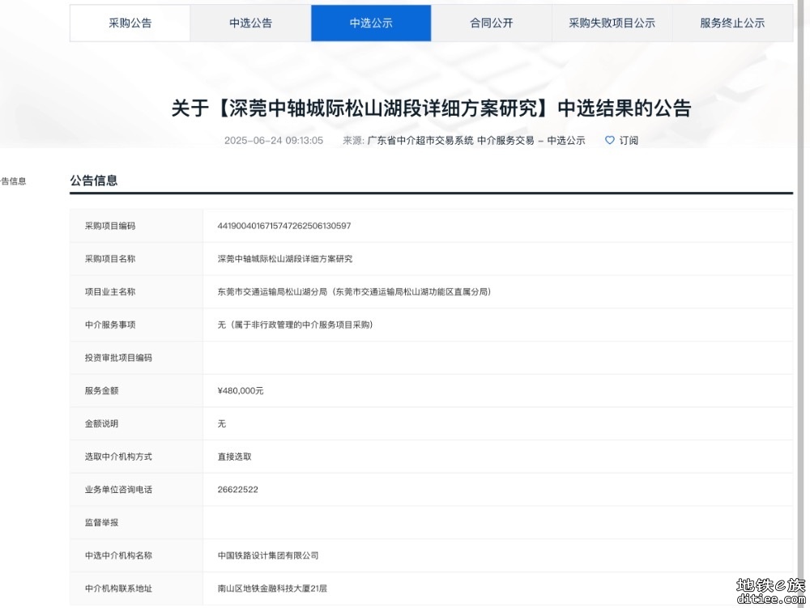Click the 监督举报 label
Viewport: 810px width, 608px height.
pos(102,523)
